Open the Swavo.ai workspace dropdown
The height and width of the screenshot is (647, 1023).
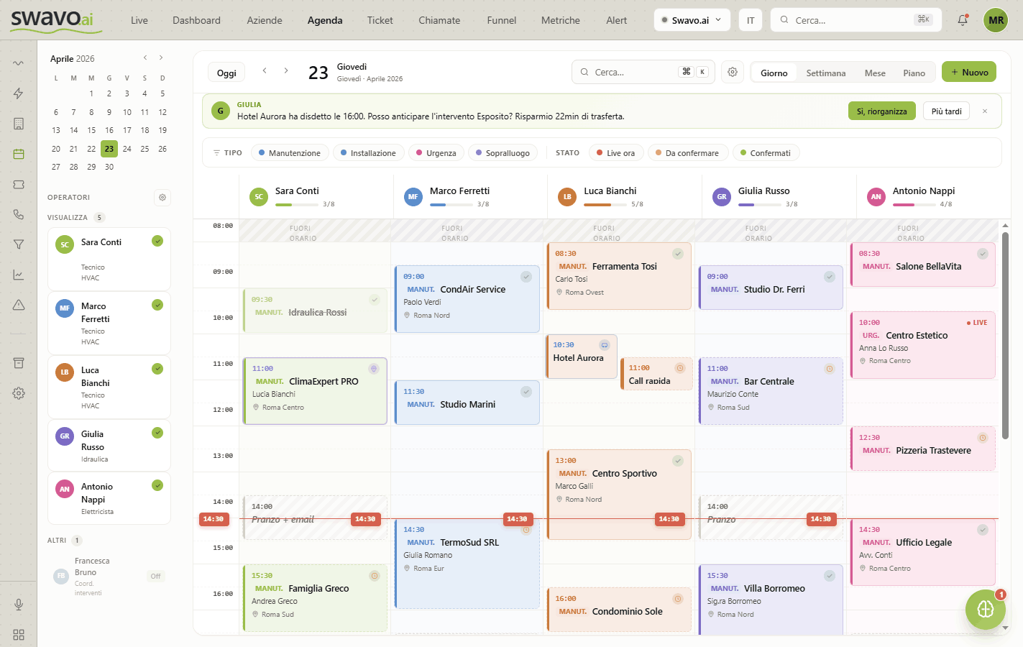click(x=692, y=20)
